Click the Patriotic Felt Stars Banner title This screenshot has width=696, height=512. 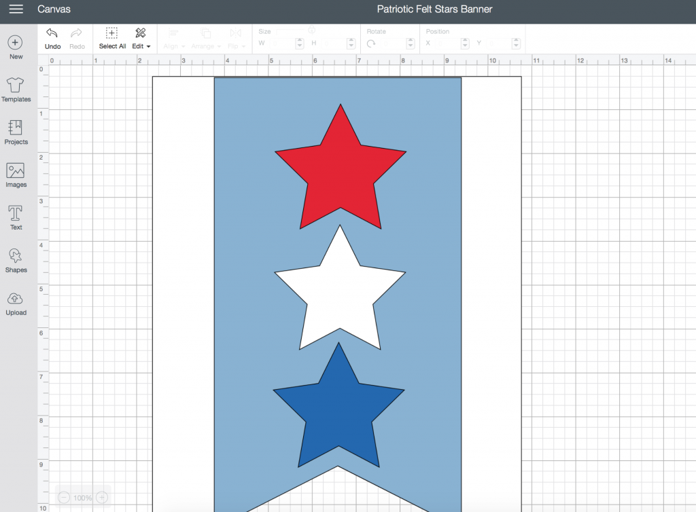click(x=434, y=9)
